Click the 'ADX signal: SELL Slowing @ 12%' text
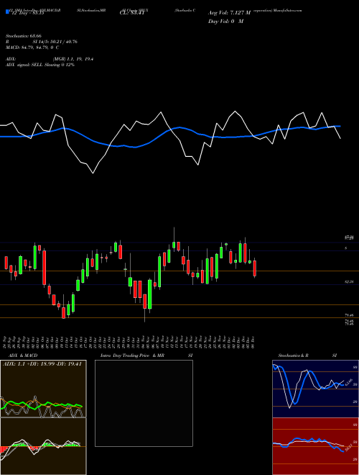The width and height of the screenshot is (359, 475). 40,65
